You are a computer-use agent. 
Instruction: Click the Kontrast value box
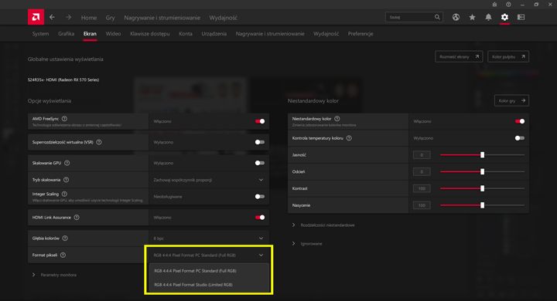422,188
